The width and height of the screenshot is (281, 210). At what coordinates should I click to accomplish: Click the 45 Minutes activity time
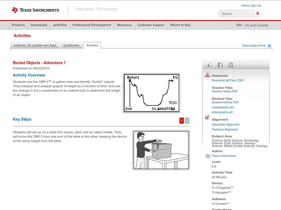tap(219, 177)
